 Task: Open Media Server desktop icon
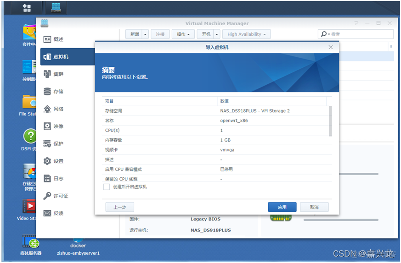tap(31, 241)
